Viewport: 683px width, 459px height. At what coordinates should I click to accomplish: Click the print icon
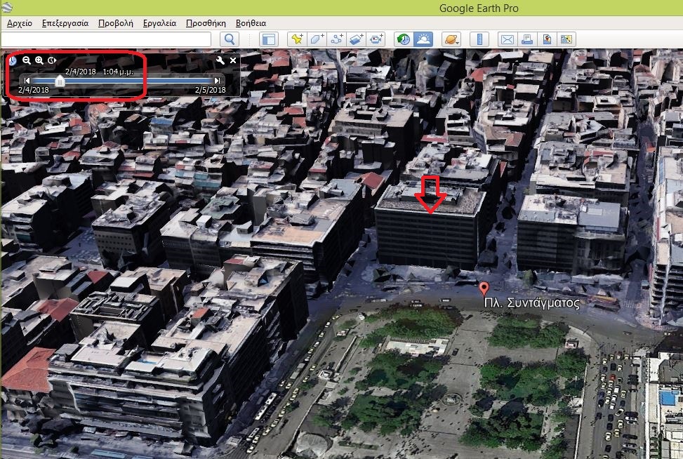[527, 39]
